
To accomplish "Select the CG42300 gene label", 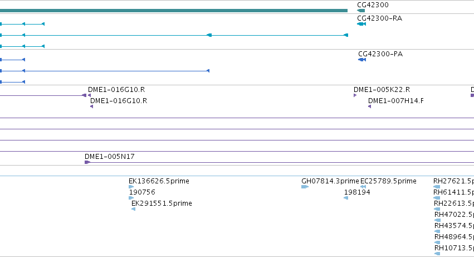I will coord(373,5).
